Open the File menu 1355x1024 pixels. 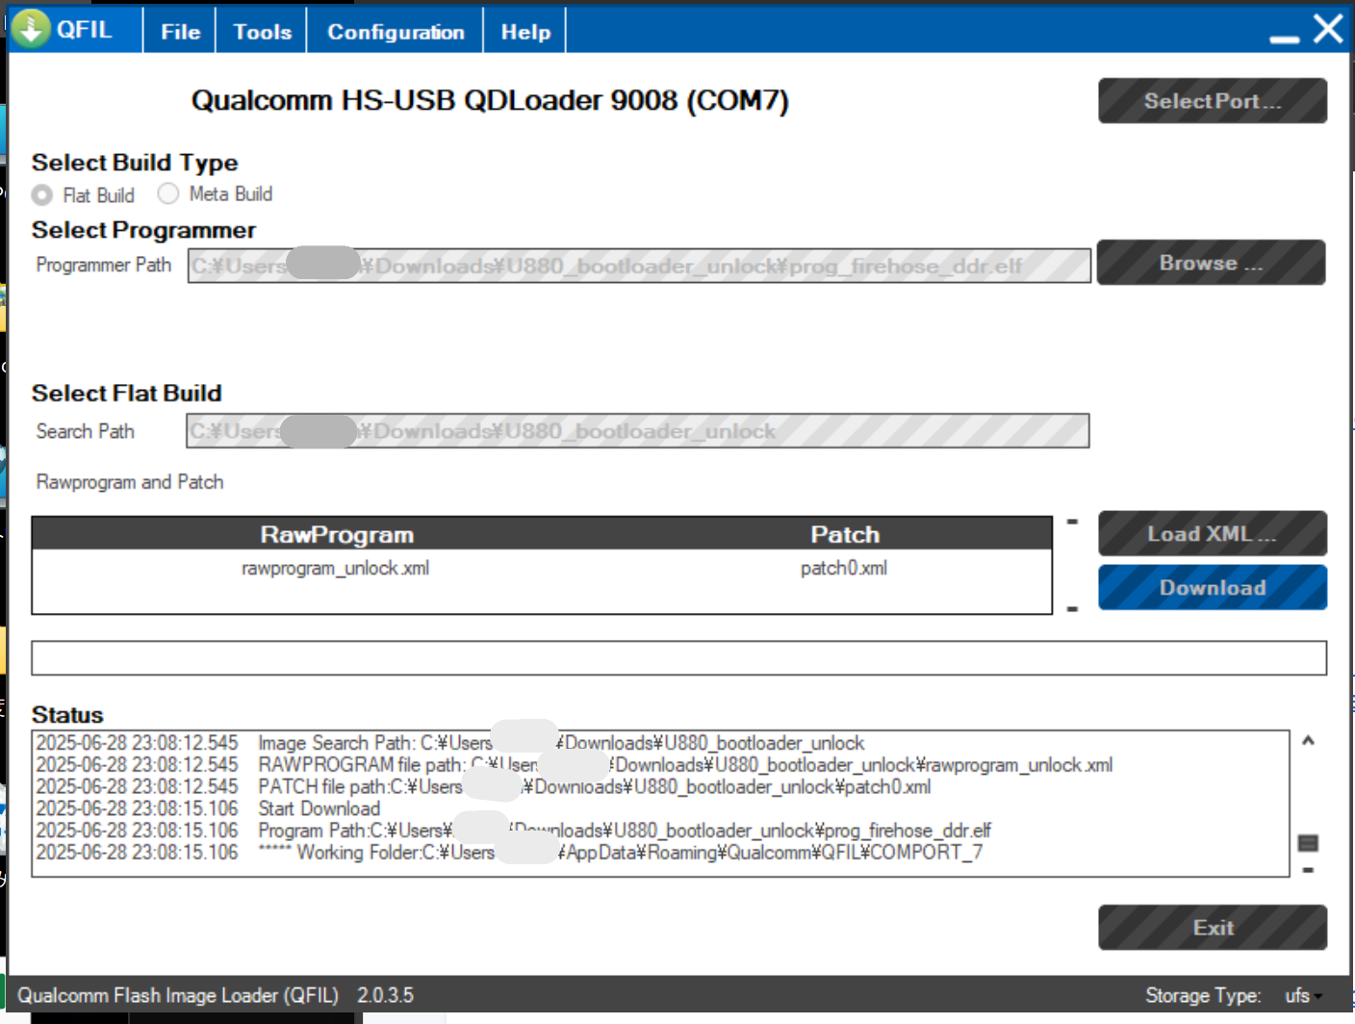(180, 32)
